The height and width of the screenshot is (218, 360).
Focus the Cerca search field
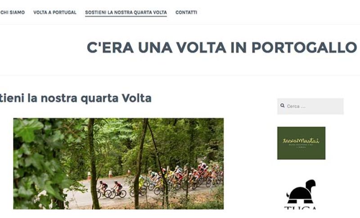310,106
